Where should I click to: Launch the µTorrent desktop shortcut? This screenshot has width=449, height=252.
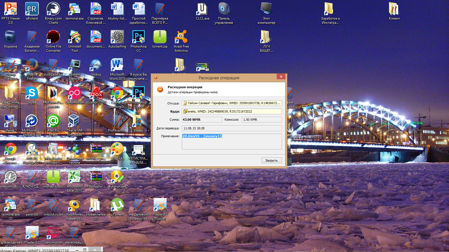tap(117, 207)
